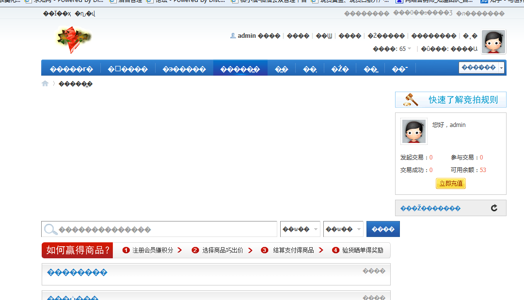Open the first tab in blue navigation bar
The image size is (524, 300).
point(71,68)
